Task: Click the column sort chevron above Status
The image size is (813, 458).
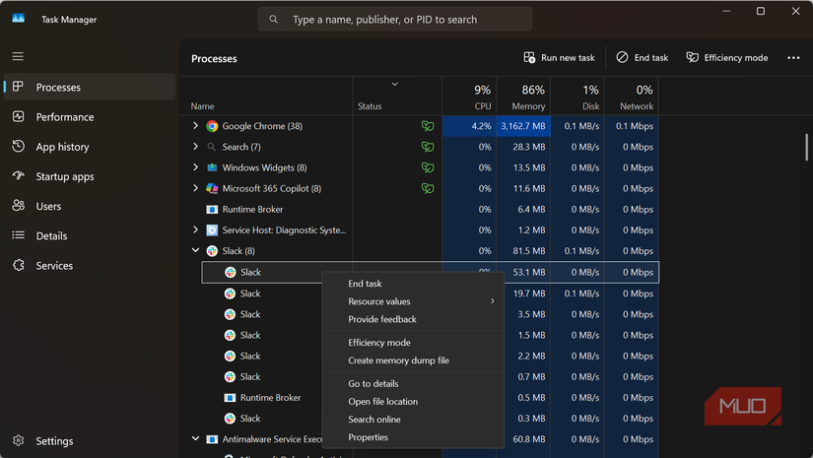Action: click(x=394, y=84)
